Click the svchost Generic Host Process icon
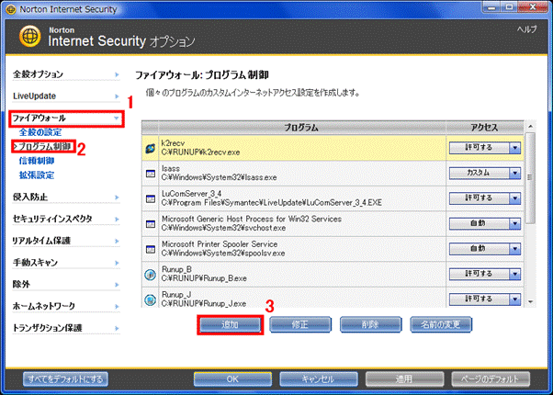 coord(151,224)
